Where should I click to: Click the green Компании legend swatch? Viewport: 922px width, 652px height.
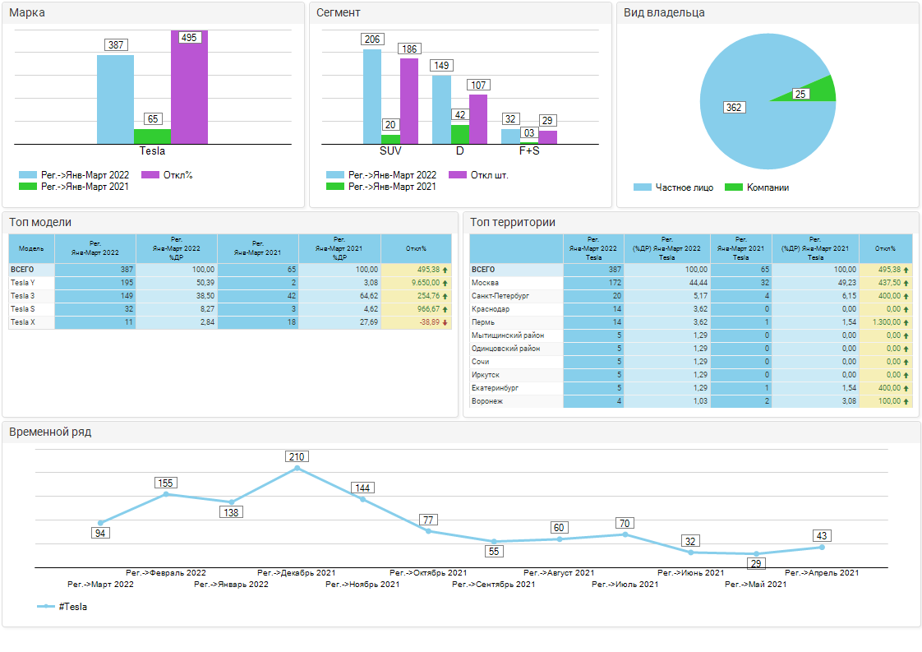point(733,187)
